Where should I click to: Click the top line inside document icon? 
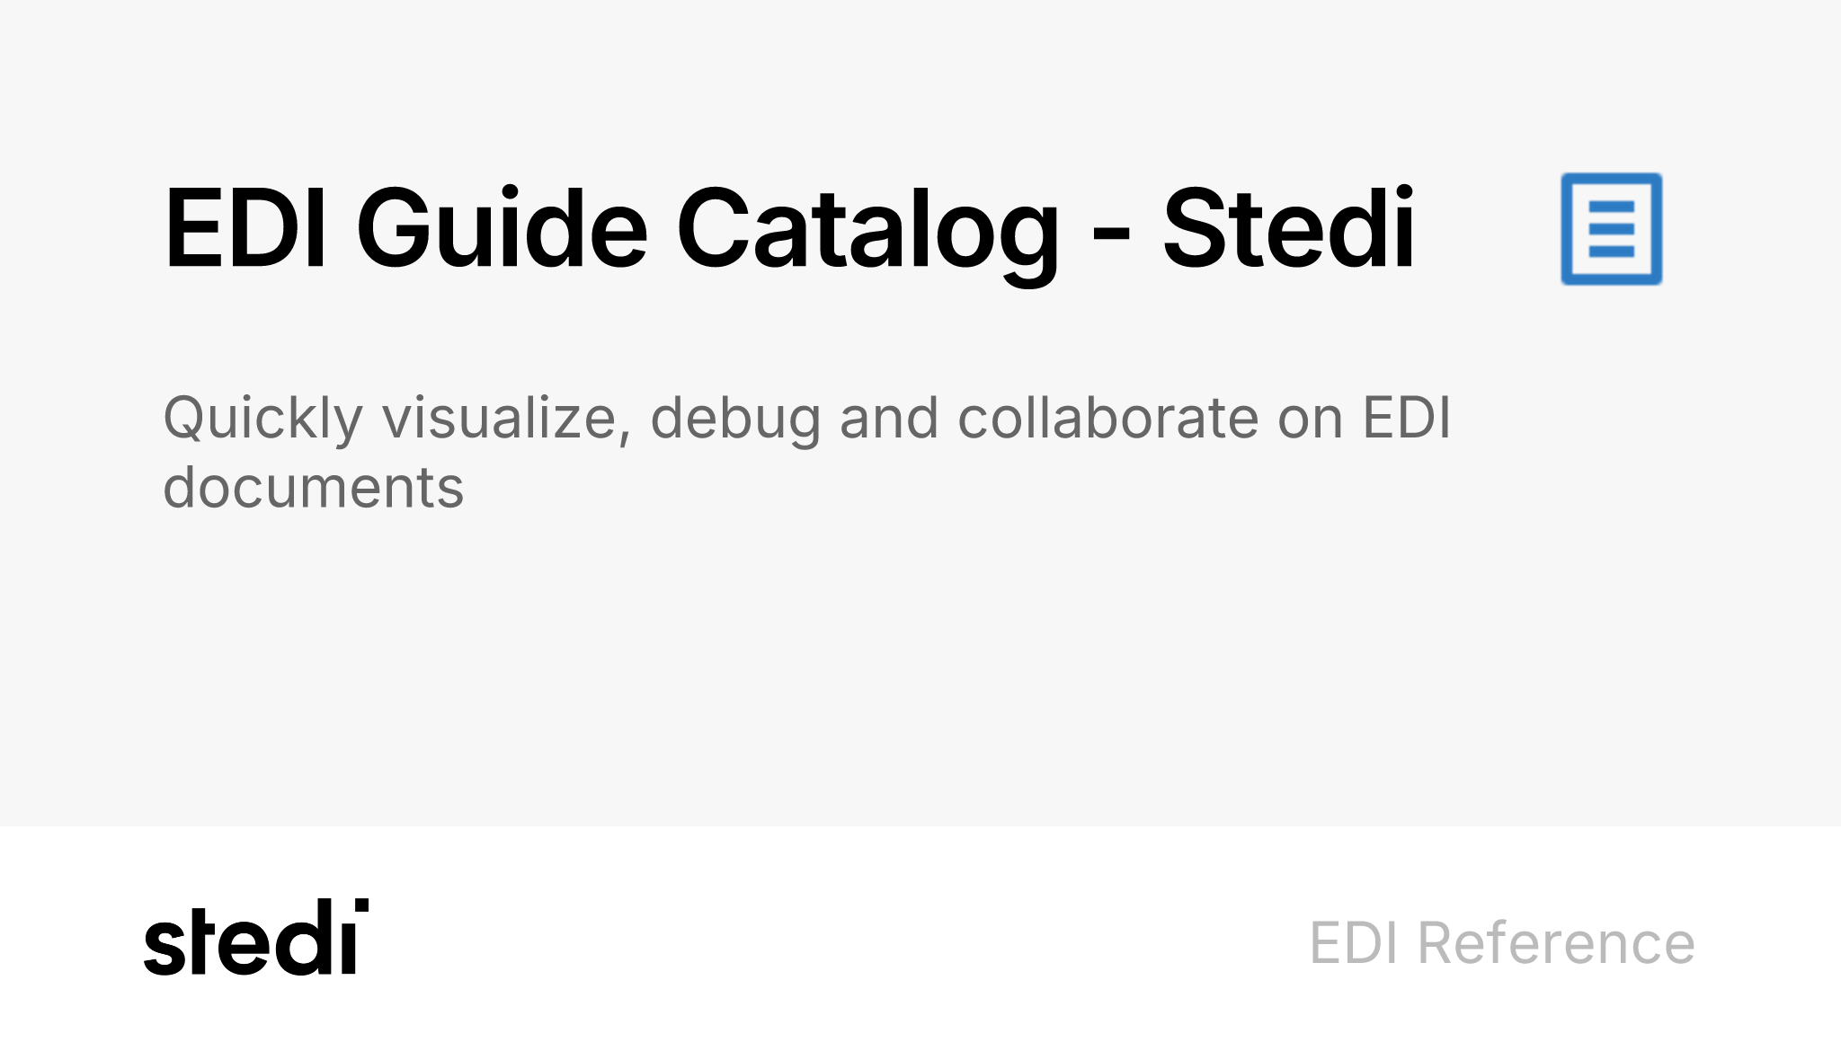[1612, 208]
